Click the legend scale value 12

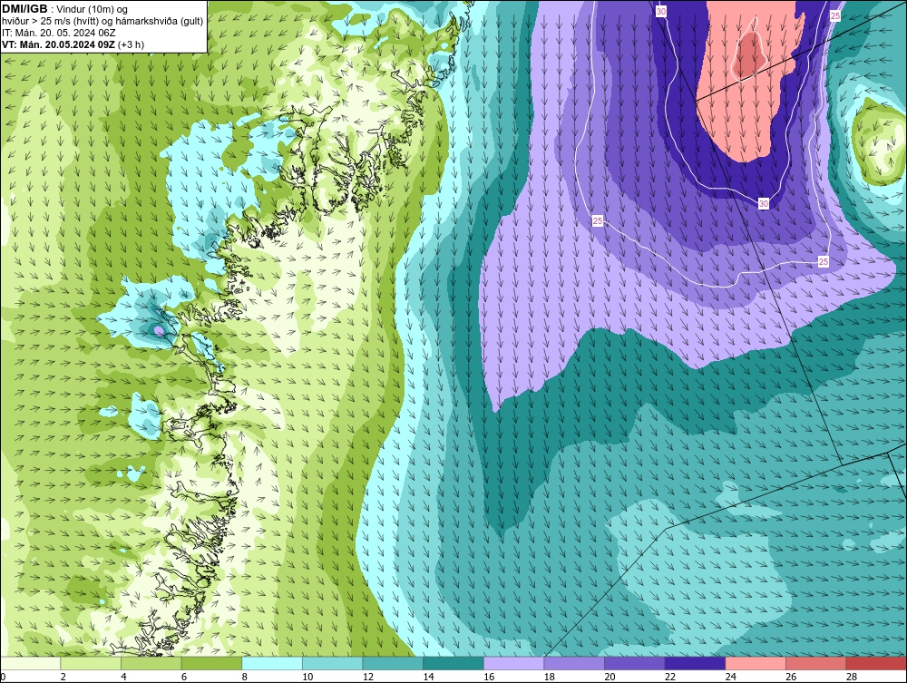click(x=368, y=677)
